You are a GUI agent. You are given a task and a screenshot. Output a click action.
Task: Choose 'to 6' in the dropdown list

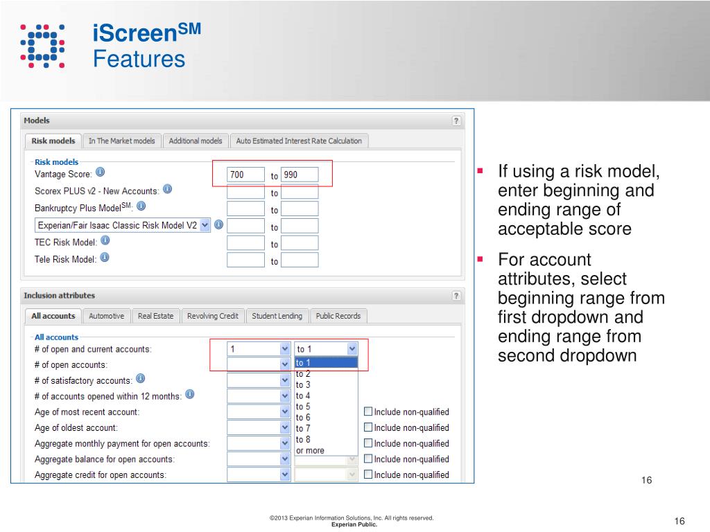point(326,417)
